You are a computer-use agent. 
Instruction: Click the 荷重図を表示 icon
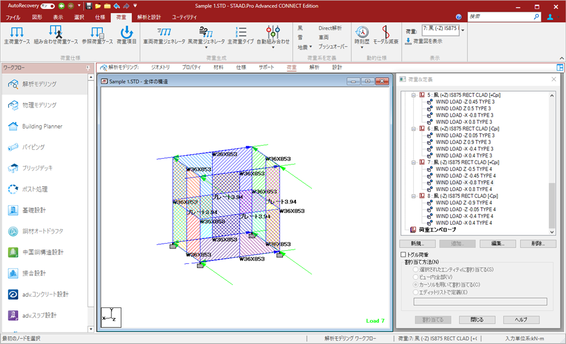[408, 41]
